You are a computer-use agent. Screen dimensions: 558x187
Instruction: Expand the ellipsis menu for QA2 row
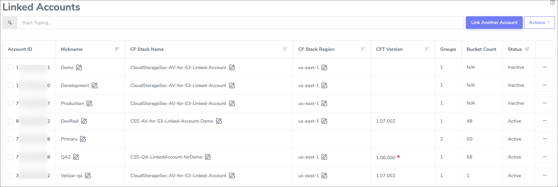pos(545,157)
